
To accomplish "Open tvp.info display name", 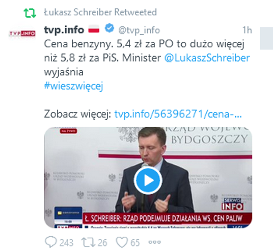I will 64,30.
